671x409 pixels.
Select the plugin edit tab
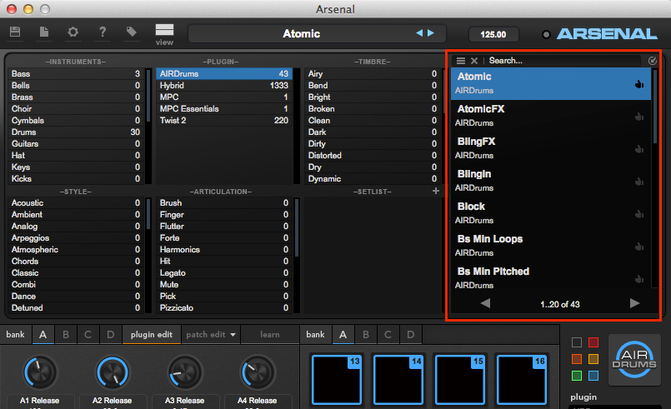pos(152,335)
